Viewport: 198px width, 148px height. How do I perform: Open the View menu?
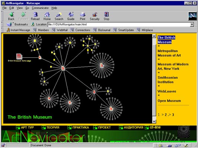(20, 8)
